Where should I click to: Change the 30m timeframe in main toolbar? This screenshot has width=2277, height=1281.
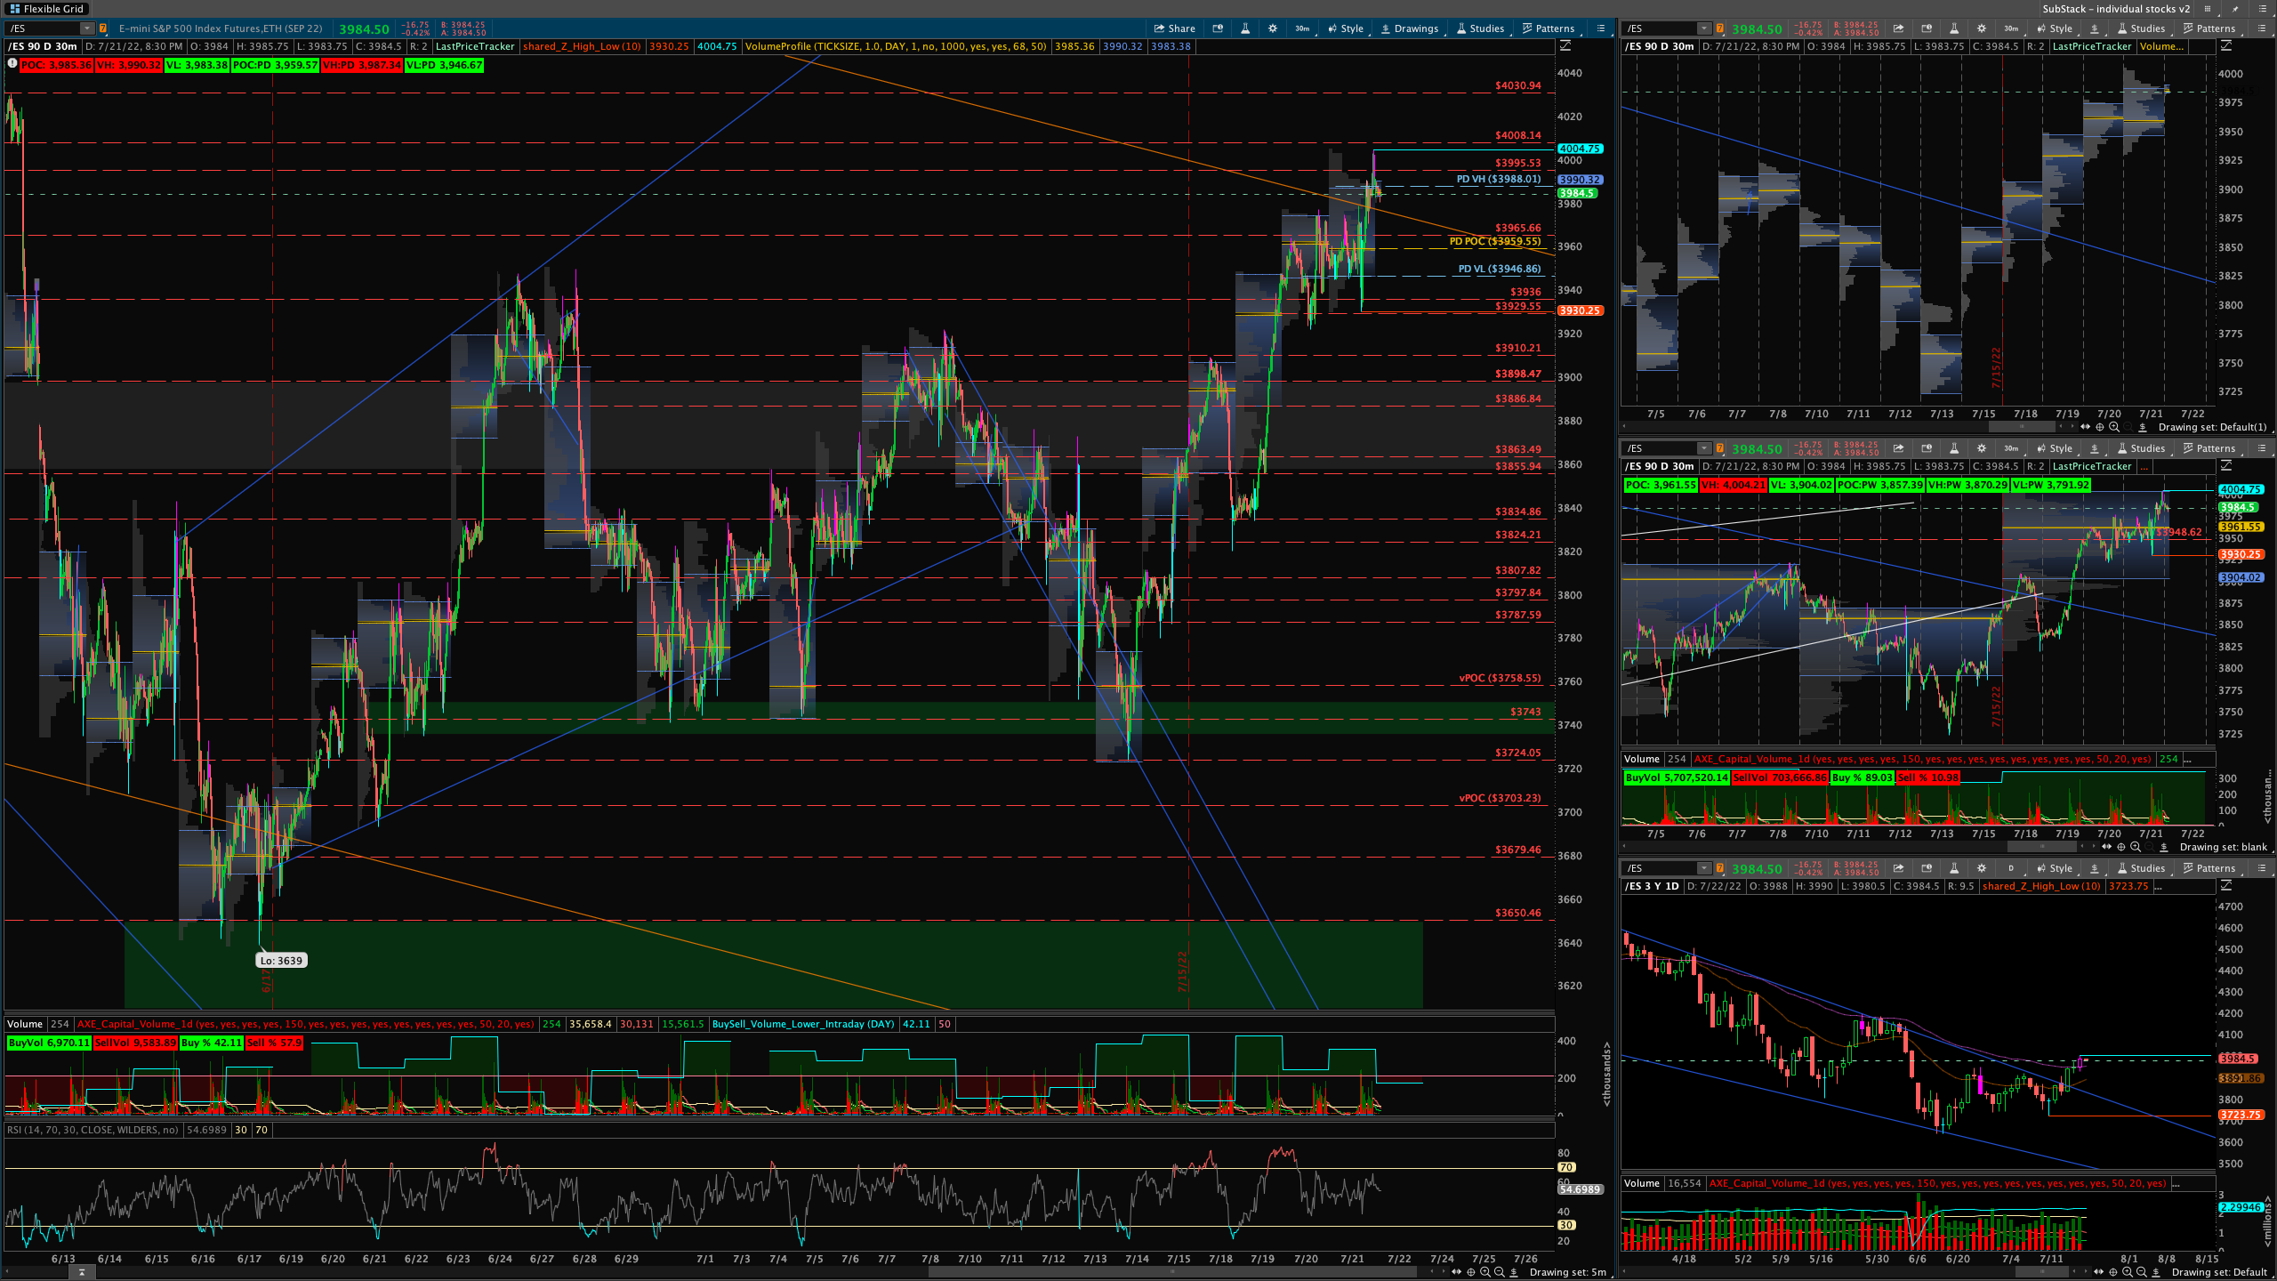coord(1302,28)
